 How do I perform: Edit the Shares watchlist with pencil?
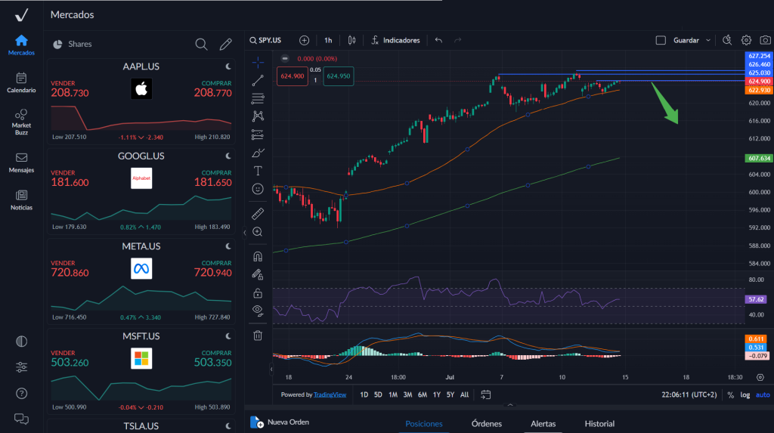pos(225,45)
